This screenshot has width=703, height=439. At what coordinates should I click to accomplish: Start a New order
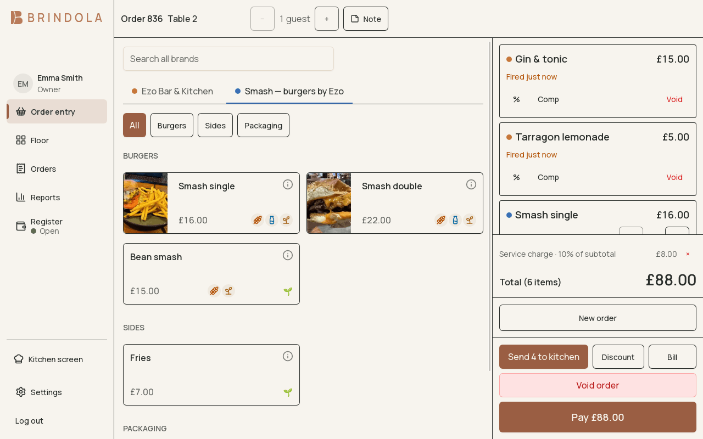click(x=598, y=318)
